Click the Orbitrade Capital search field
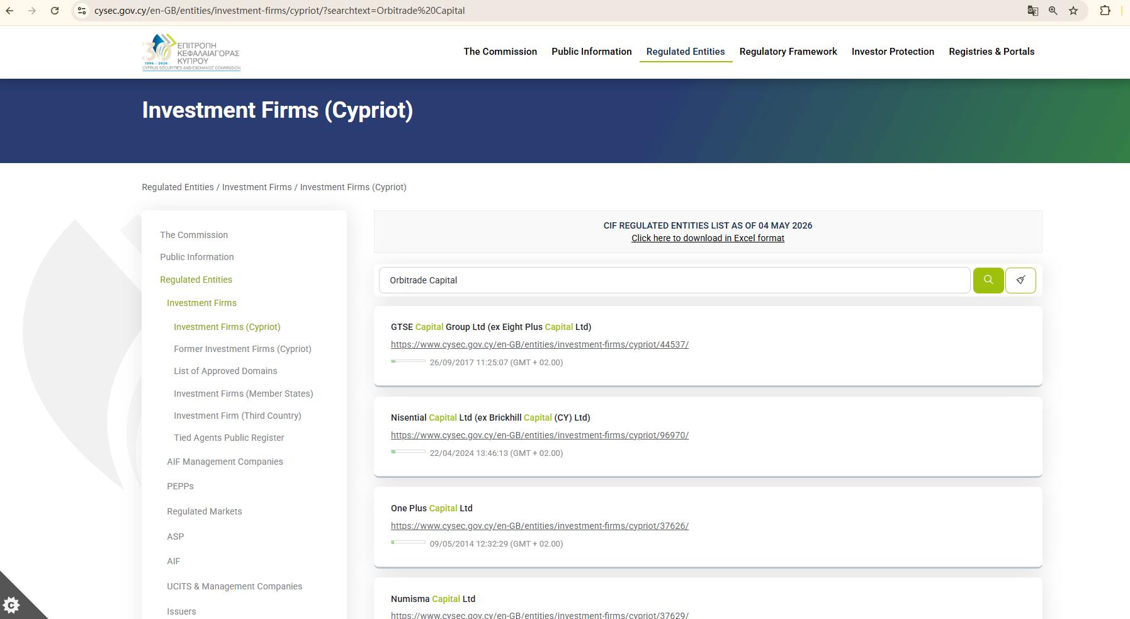1130x619 pixels. coord(674,280)
